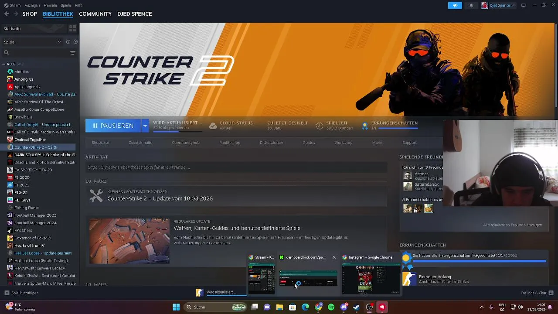558x314 pixels.
Task: Click the activity status input field
Action: [236, 167]
